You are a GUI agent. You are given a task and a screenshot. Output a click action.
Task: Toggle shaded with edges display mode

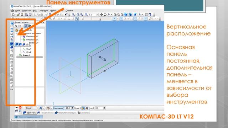[x=130, y=15]
